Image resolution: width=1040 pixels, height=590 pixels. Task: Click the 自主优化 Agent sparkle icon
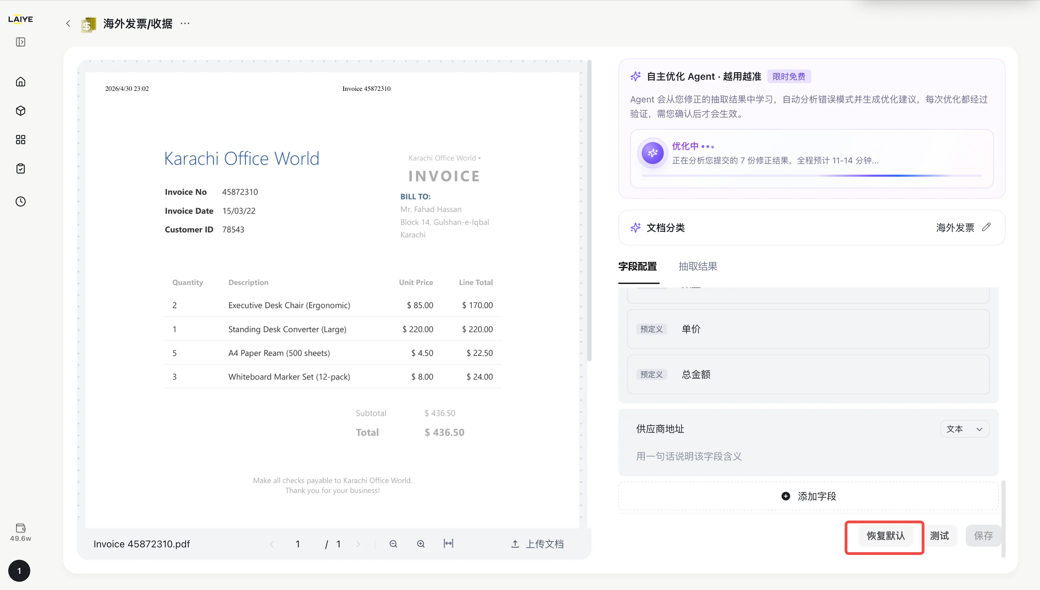coord(636,76)
